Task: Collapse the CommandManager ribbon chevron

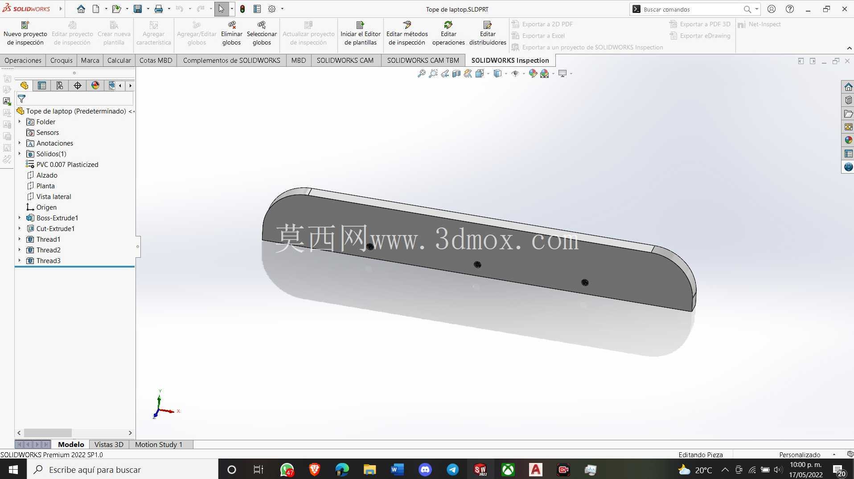Action: (x=849, y=48)
